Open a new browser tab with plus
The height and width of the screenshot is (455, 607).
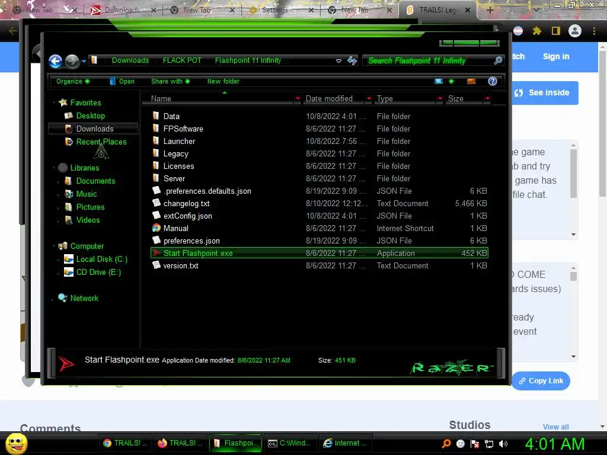[490, 10]
